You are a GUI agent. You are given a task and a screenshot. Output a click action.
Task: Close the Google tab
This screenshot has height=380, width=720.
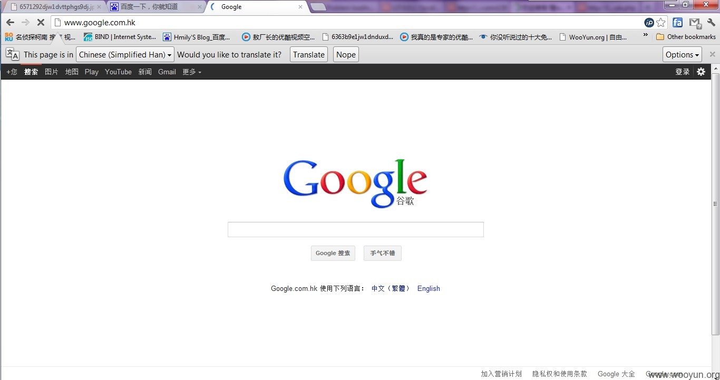300,7
